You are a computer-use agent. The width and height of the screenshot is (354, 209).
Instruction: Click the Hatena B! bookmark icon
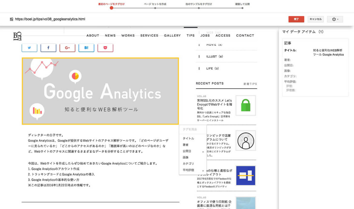(x=86, y=48)
